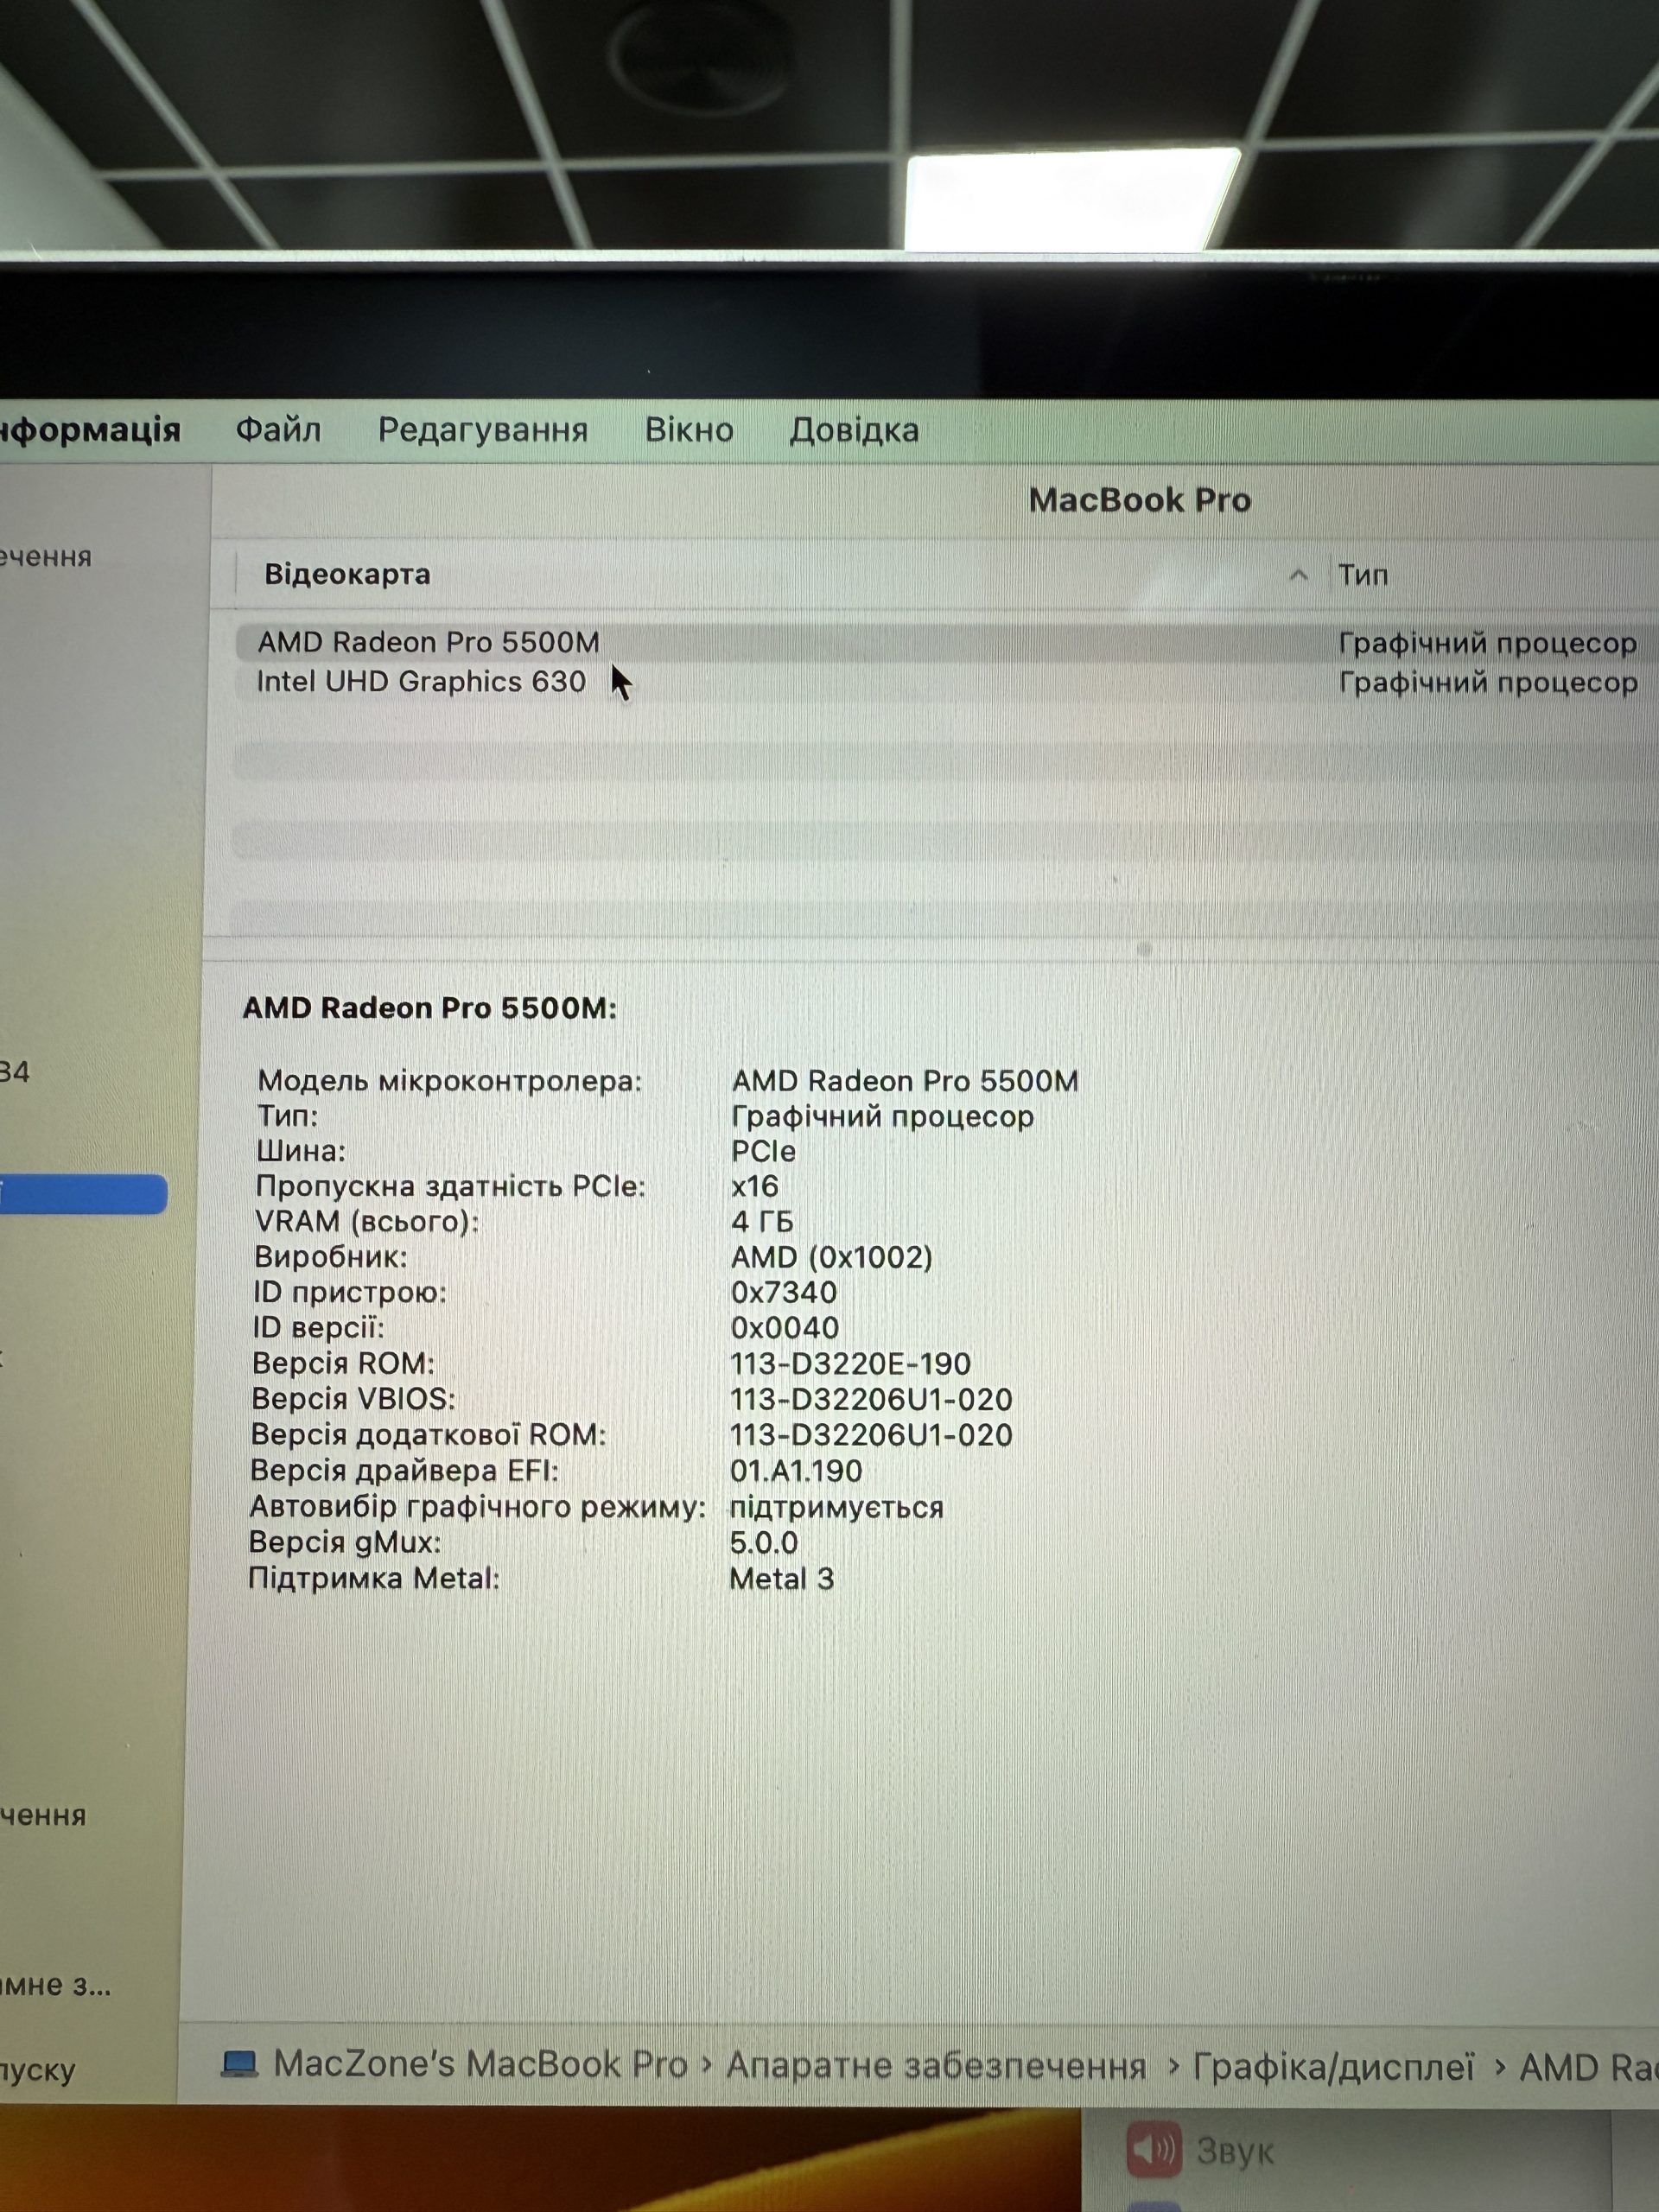Click the Версія gMux value 5.0.0
Screen dimensions: 1659x2212
pos(764,1542)
